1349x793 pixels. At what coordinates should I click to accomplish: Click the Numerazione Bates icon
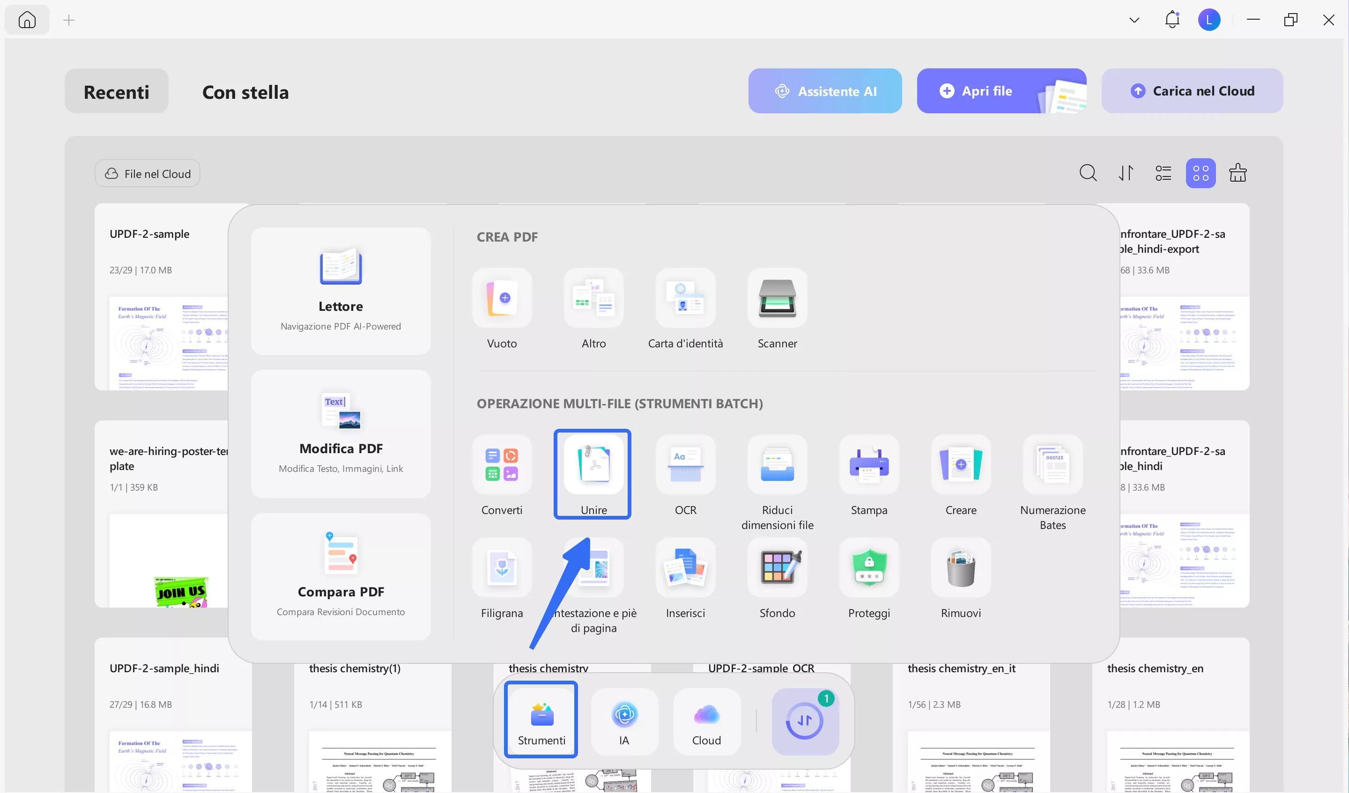click(x=1053, y=465)
